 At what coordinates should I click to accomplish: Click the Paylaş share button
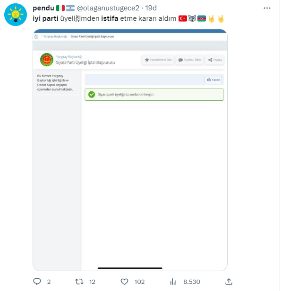(x=215, y=60)
